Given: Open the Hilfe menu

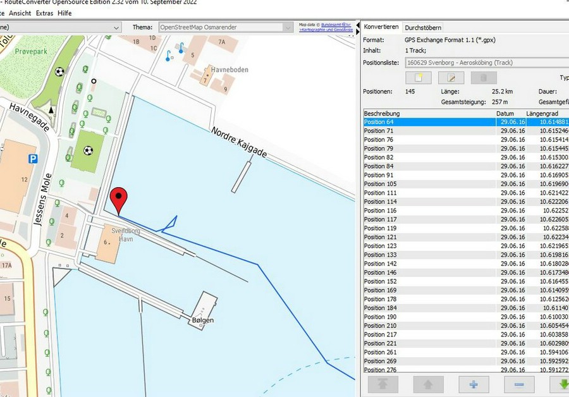Looking at the screenshot, I should (64, 13).
